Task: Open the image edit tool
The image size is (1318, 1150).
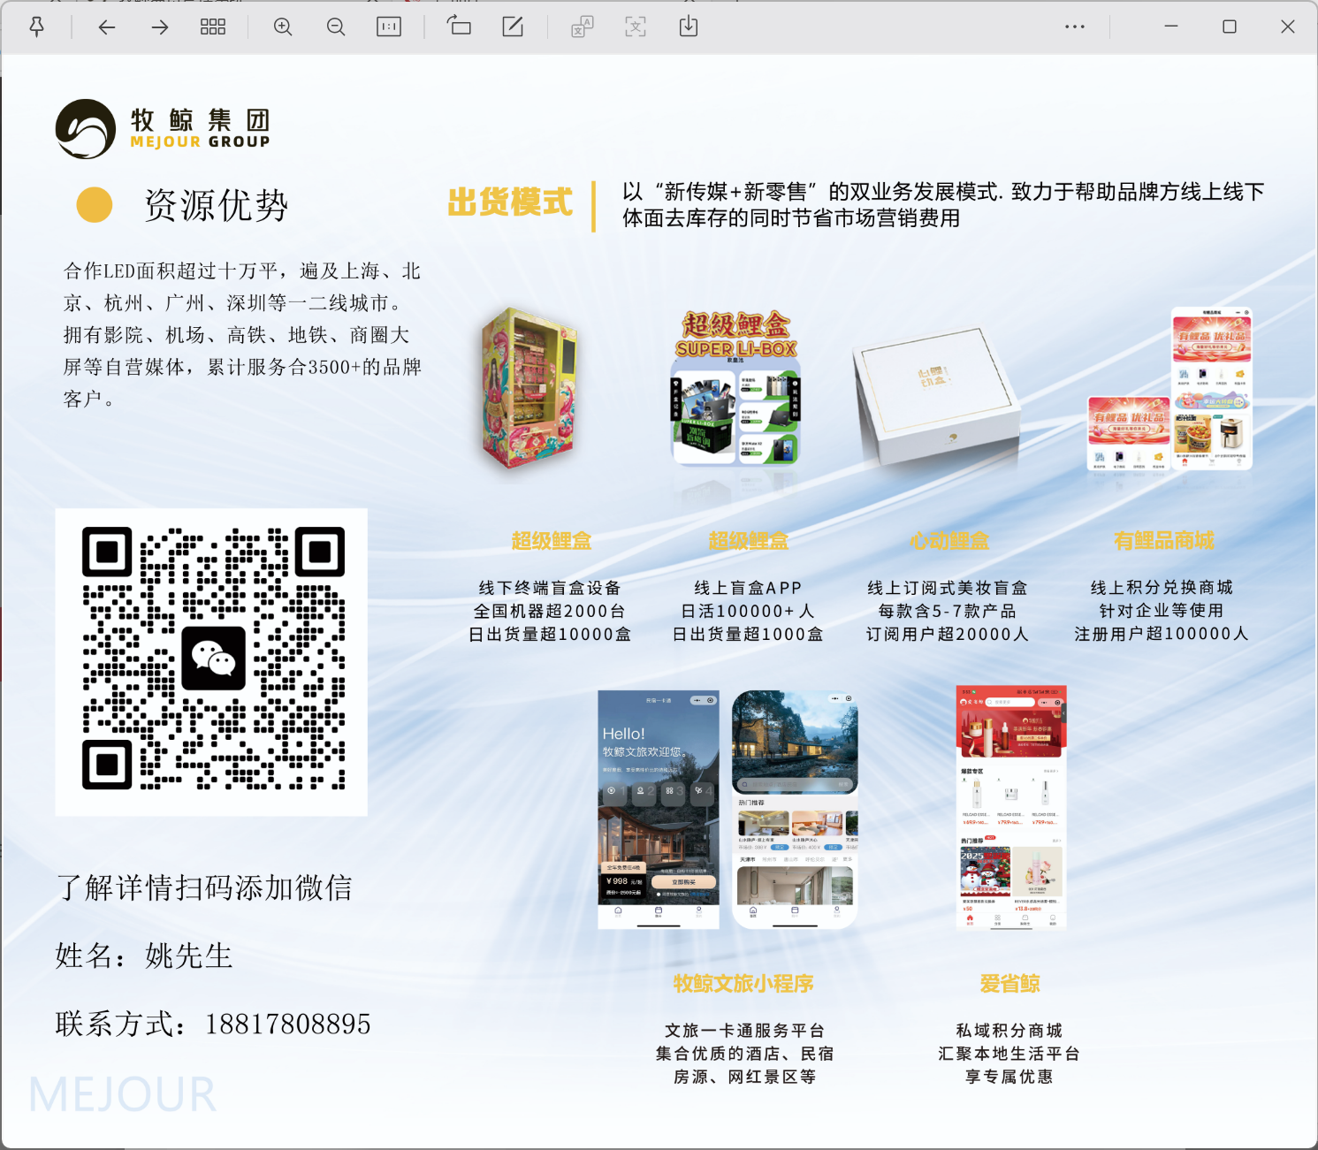Action: 513,27
